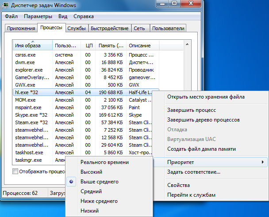Screen dimensions: 269x217
Task: Set priority to Реального времени
Action: click(x=104, y=162)
